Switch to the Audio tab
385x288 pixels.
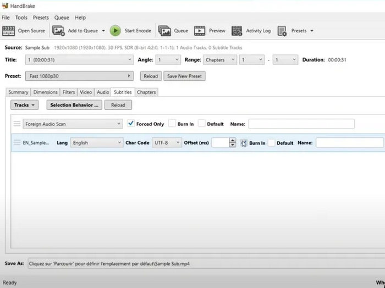(x=103, y=92)
